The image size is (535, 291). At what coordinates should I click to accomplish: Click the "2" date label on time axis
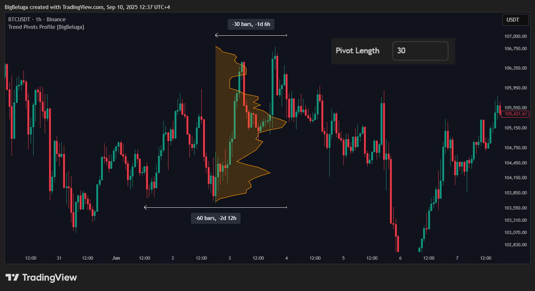(x=173, y=258)
